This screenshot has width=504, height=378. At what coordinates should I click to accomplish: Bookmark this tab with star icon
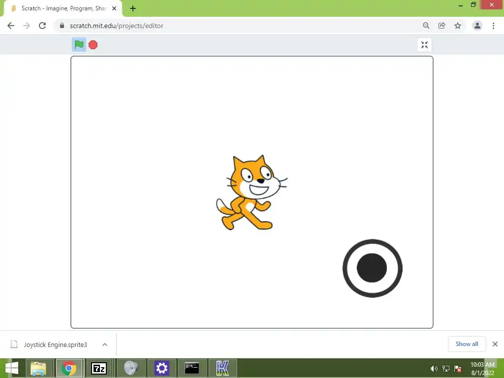[458, 26]
